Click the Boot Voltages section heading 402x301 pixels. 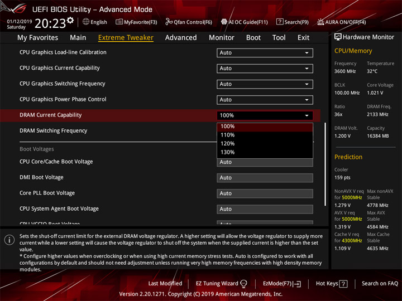pyautogui.click(x=37, y=149)
